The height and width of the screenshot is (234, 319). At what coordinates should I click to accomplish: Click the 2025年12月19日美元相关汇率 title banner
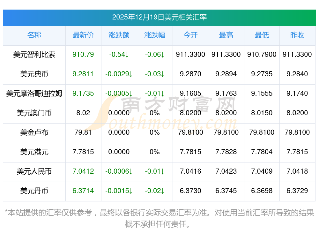tap(159, 18)
